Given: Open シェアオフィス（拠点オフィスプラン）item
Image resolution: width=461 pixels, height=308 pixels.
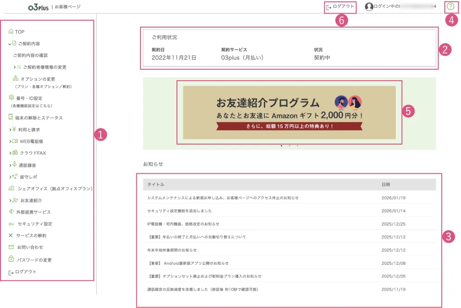Looking at the screenshot, I should click(55, 189).
